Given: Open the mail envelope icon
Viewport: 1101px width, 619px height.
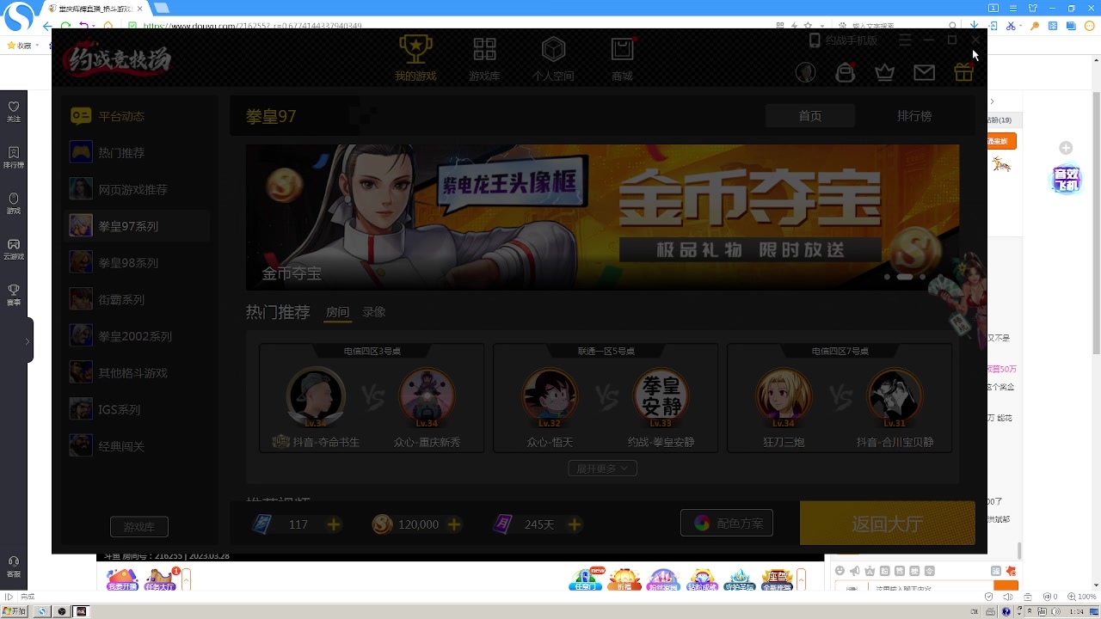Looking at the screenshot, I should coord(924,72).
